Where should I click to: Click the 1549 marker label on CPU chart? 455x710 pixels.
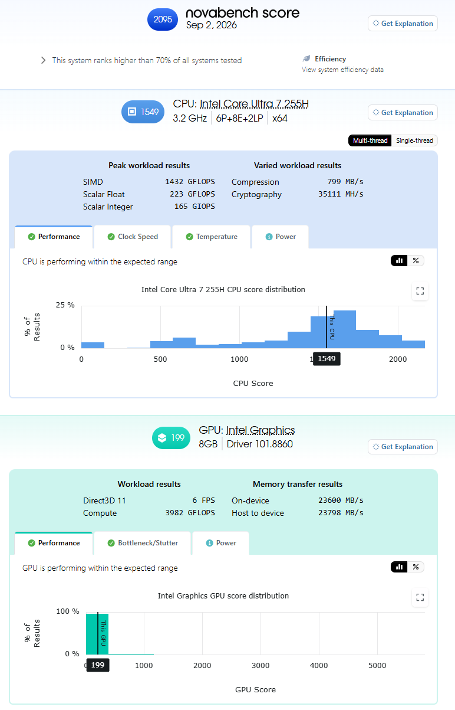327,359
